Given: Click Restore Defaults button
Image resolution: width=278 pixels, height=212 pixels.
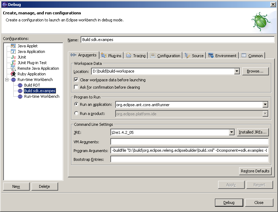Looking at the screenshot, I should [x=255, y=171].
